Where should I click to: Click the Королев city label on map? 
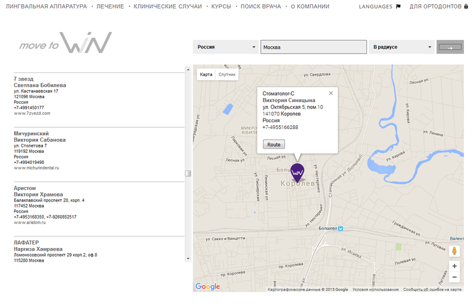(298, 184)
